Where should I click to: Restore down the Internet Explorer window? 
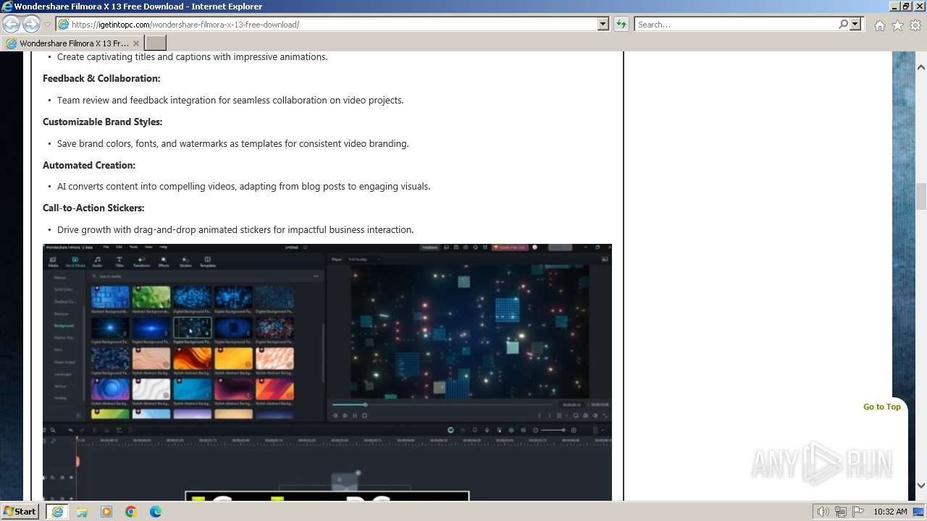(x=907, y=7)
